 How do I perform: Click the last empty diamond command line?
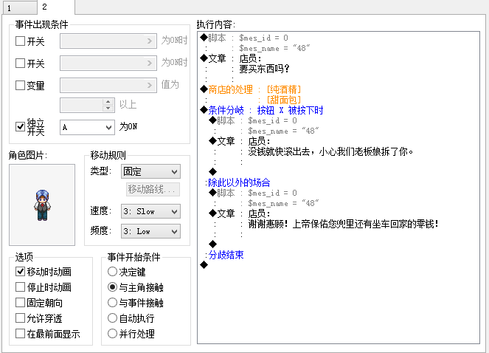click(x=204, y=265)
